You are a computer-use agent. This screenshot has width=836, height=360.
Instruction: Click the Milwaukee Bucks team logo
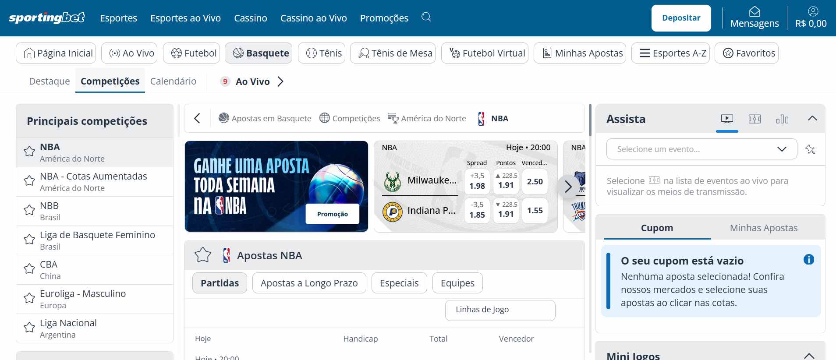coord(392,182)
